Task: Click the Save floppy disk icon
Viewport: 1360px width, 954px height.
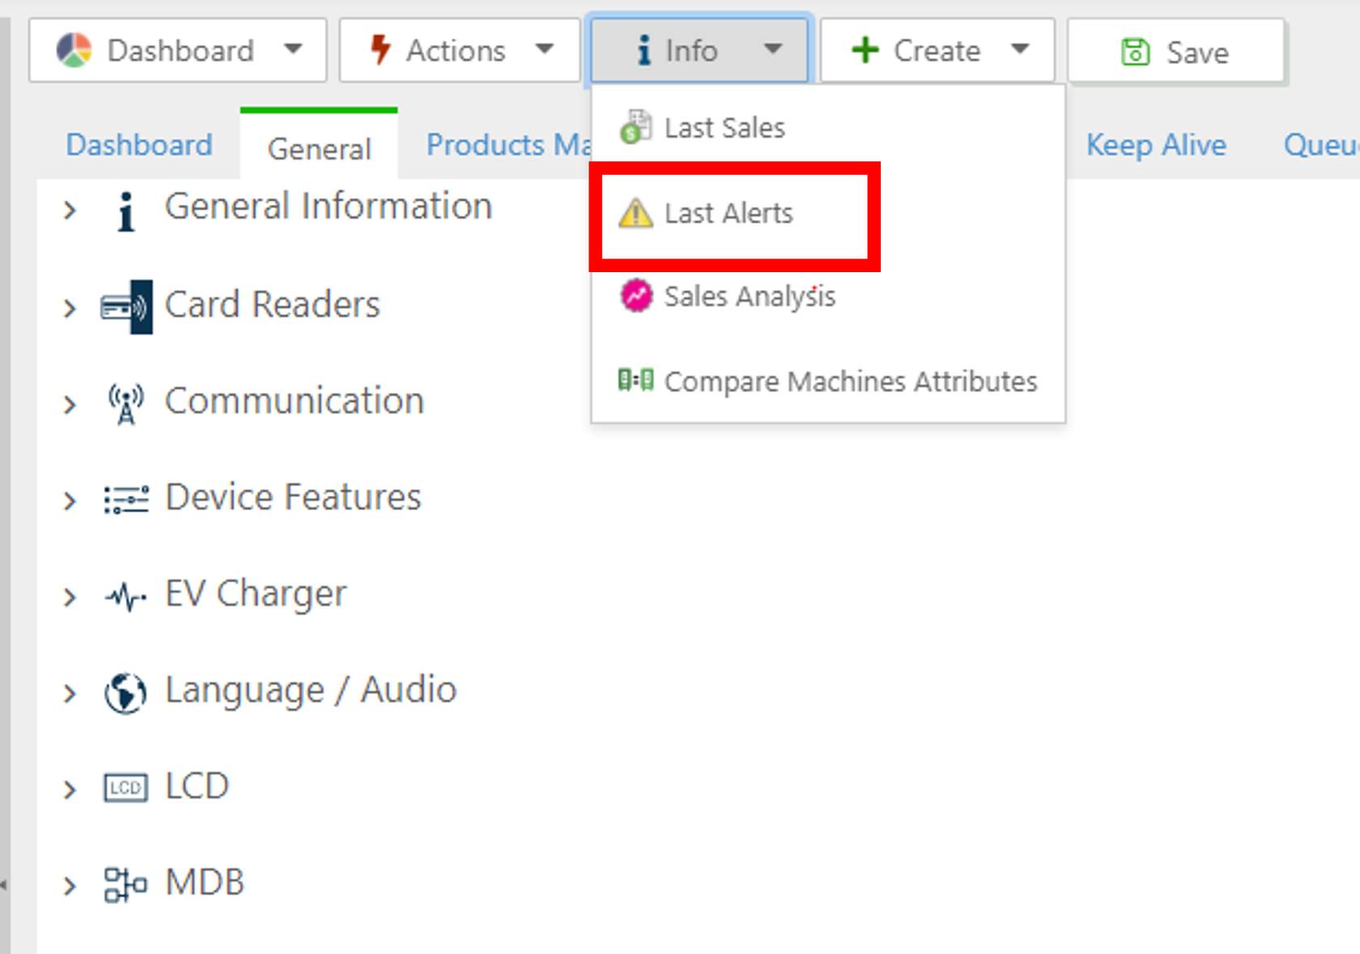Action: point(1135,52)
